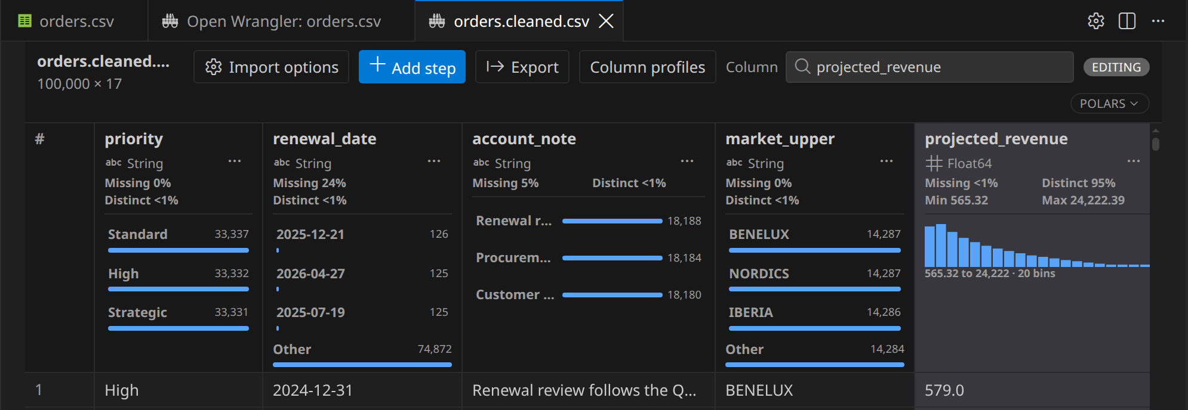Click the tallest histogram bar in projected_revenue
The width and height of the screenshot is (1188, 410).
click(941, 246)
